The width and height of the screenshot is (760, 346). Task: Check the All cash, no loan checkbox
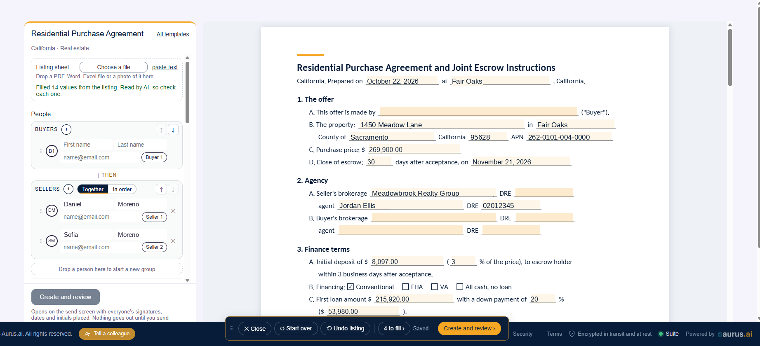460,287
